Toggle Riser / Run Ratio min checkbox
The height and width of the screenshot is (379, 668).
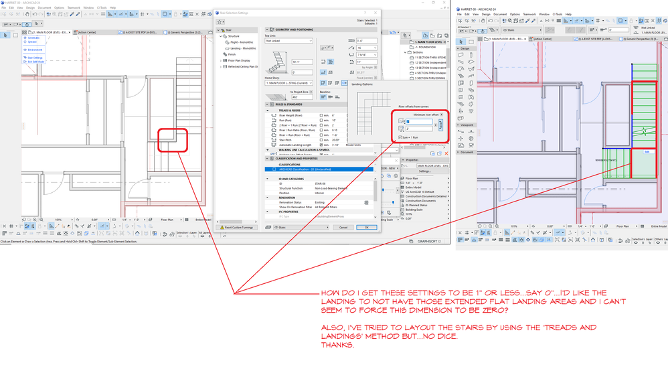pos(321,130)
